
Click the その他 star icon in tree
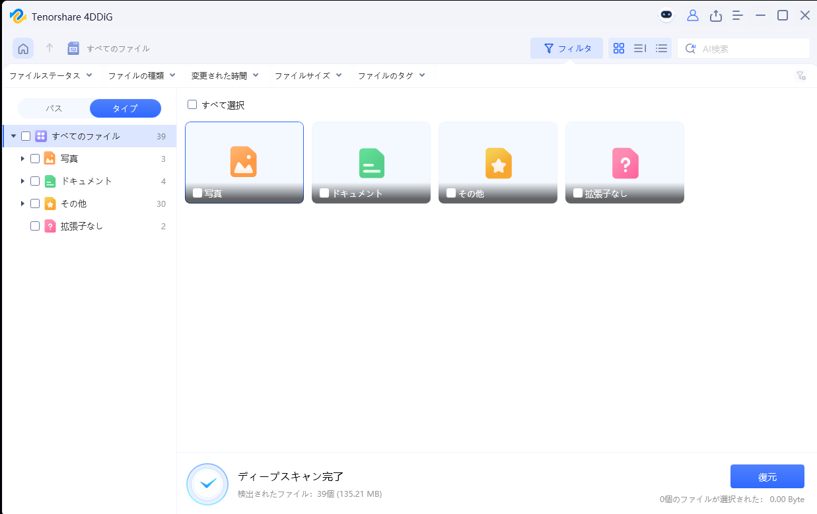50,203
